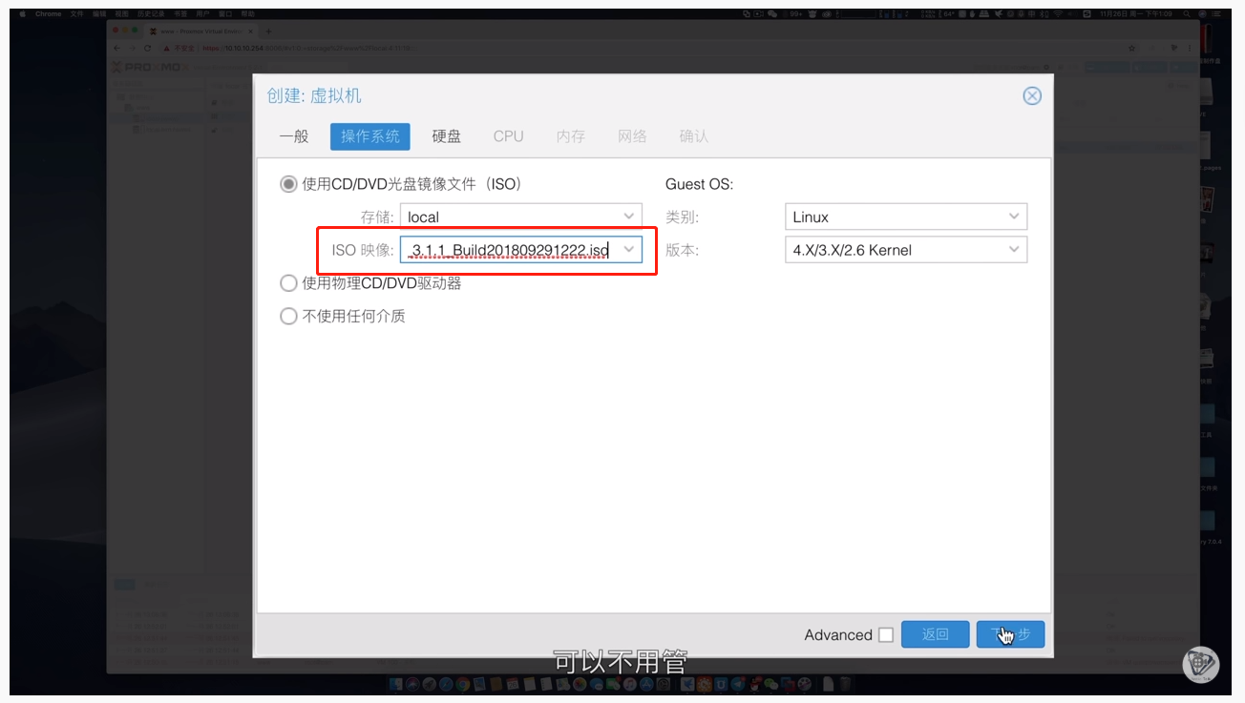Go back in Chrome browser
The image size is (1245, 703).
click(117, 48)
